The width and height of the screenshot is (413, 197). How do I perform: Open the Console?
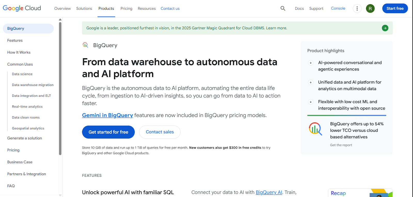(338, 8)
